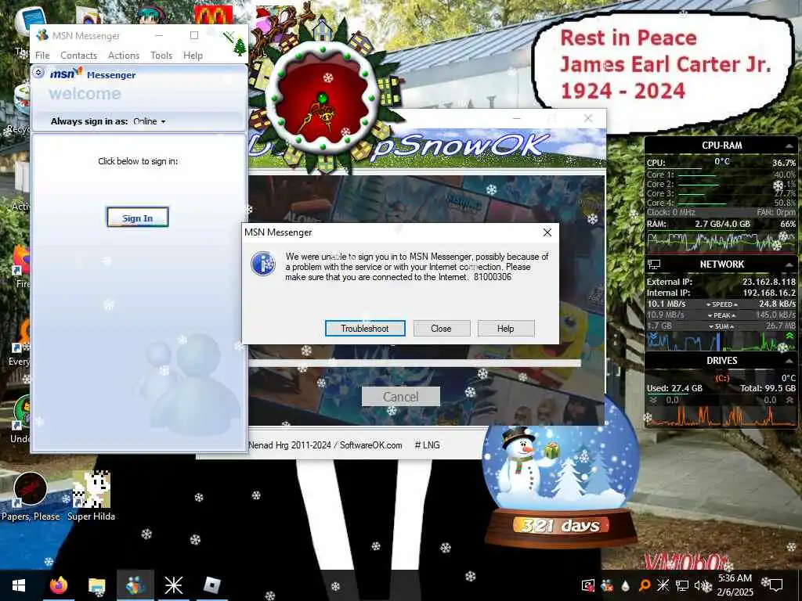Open the # LNG language link
Image resolution: width=802 pixels, height=601 pixels.
tap(427, 445)
